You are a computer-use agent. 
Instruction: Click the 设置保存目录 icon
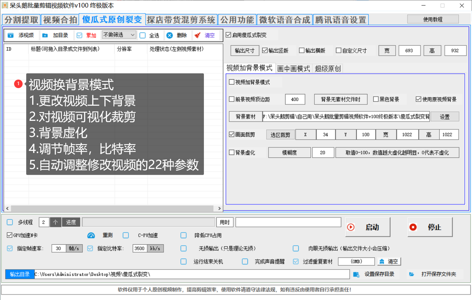[x=355, y=274]
